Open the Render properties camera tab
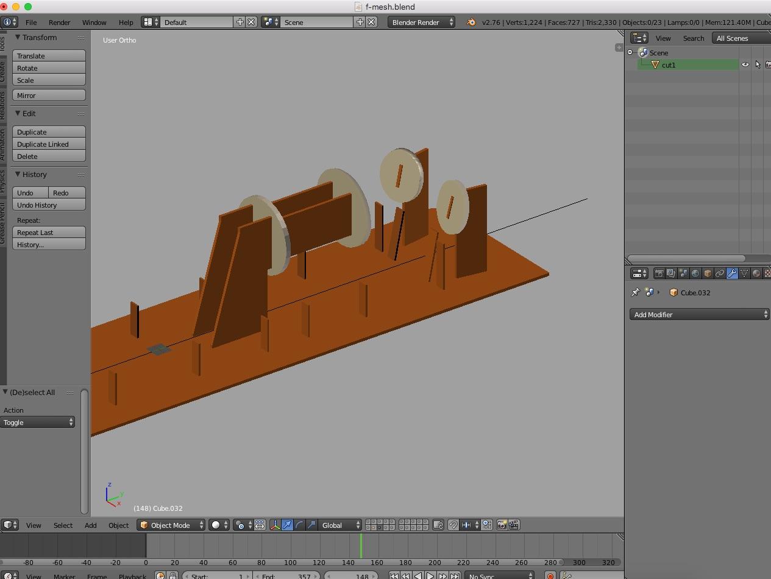This screenshot has height=579, width=771. [659, 274]
